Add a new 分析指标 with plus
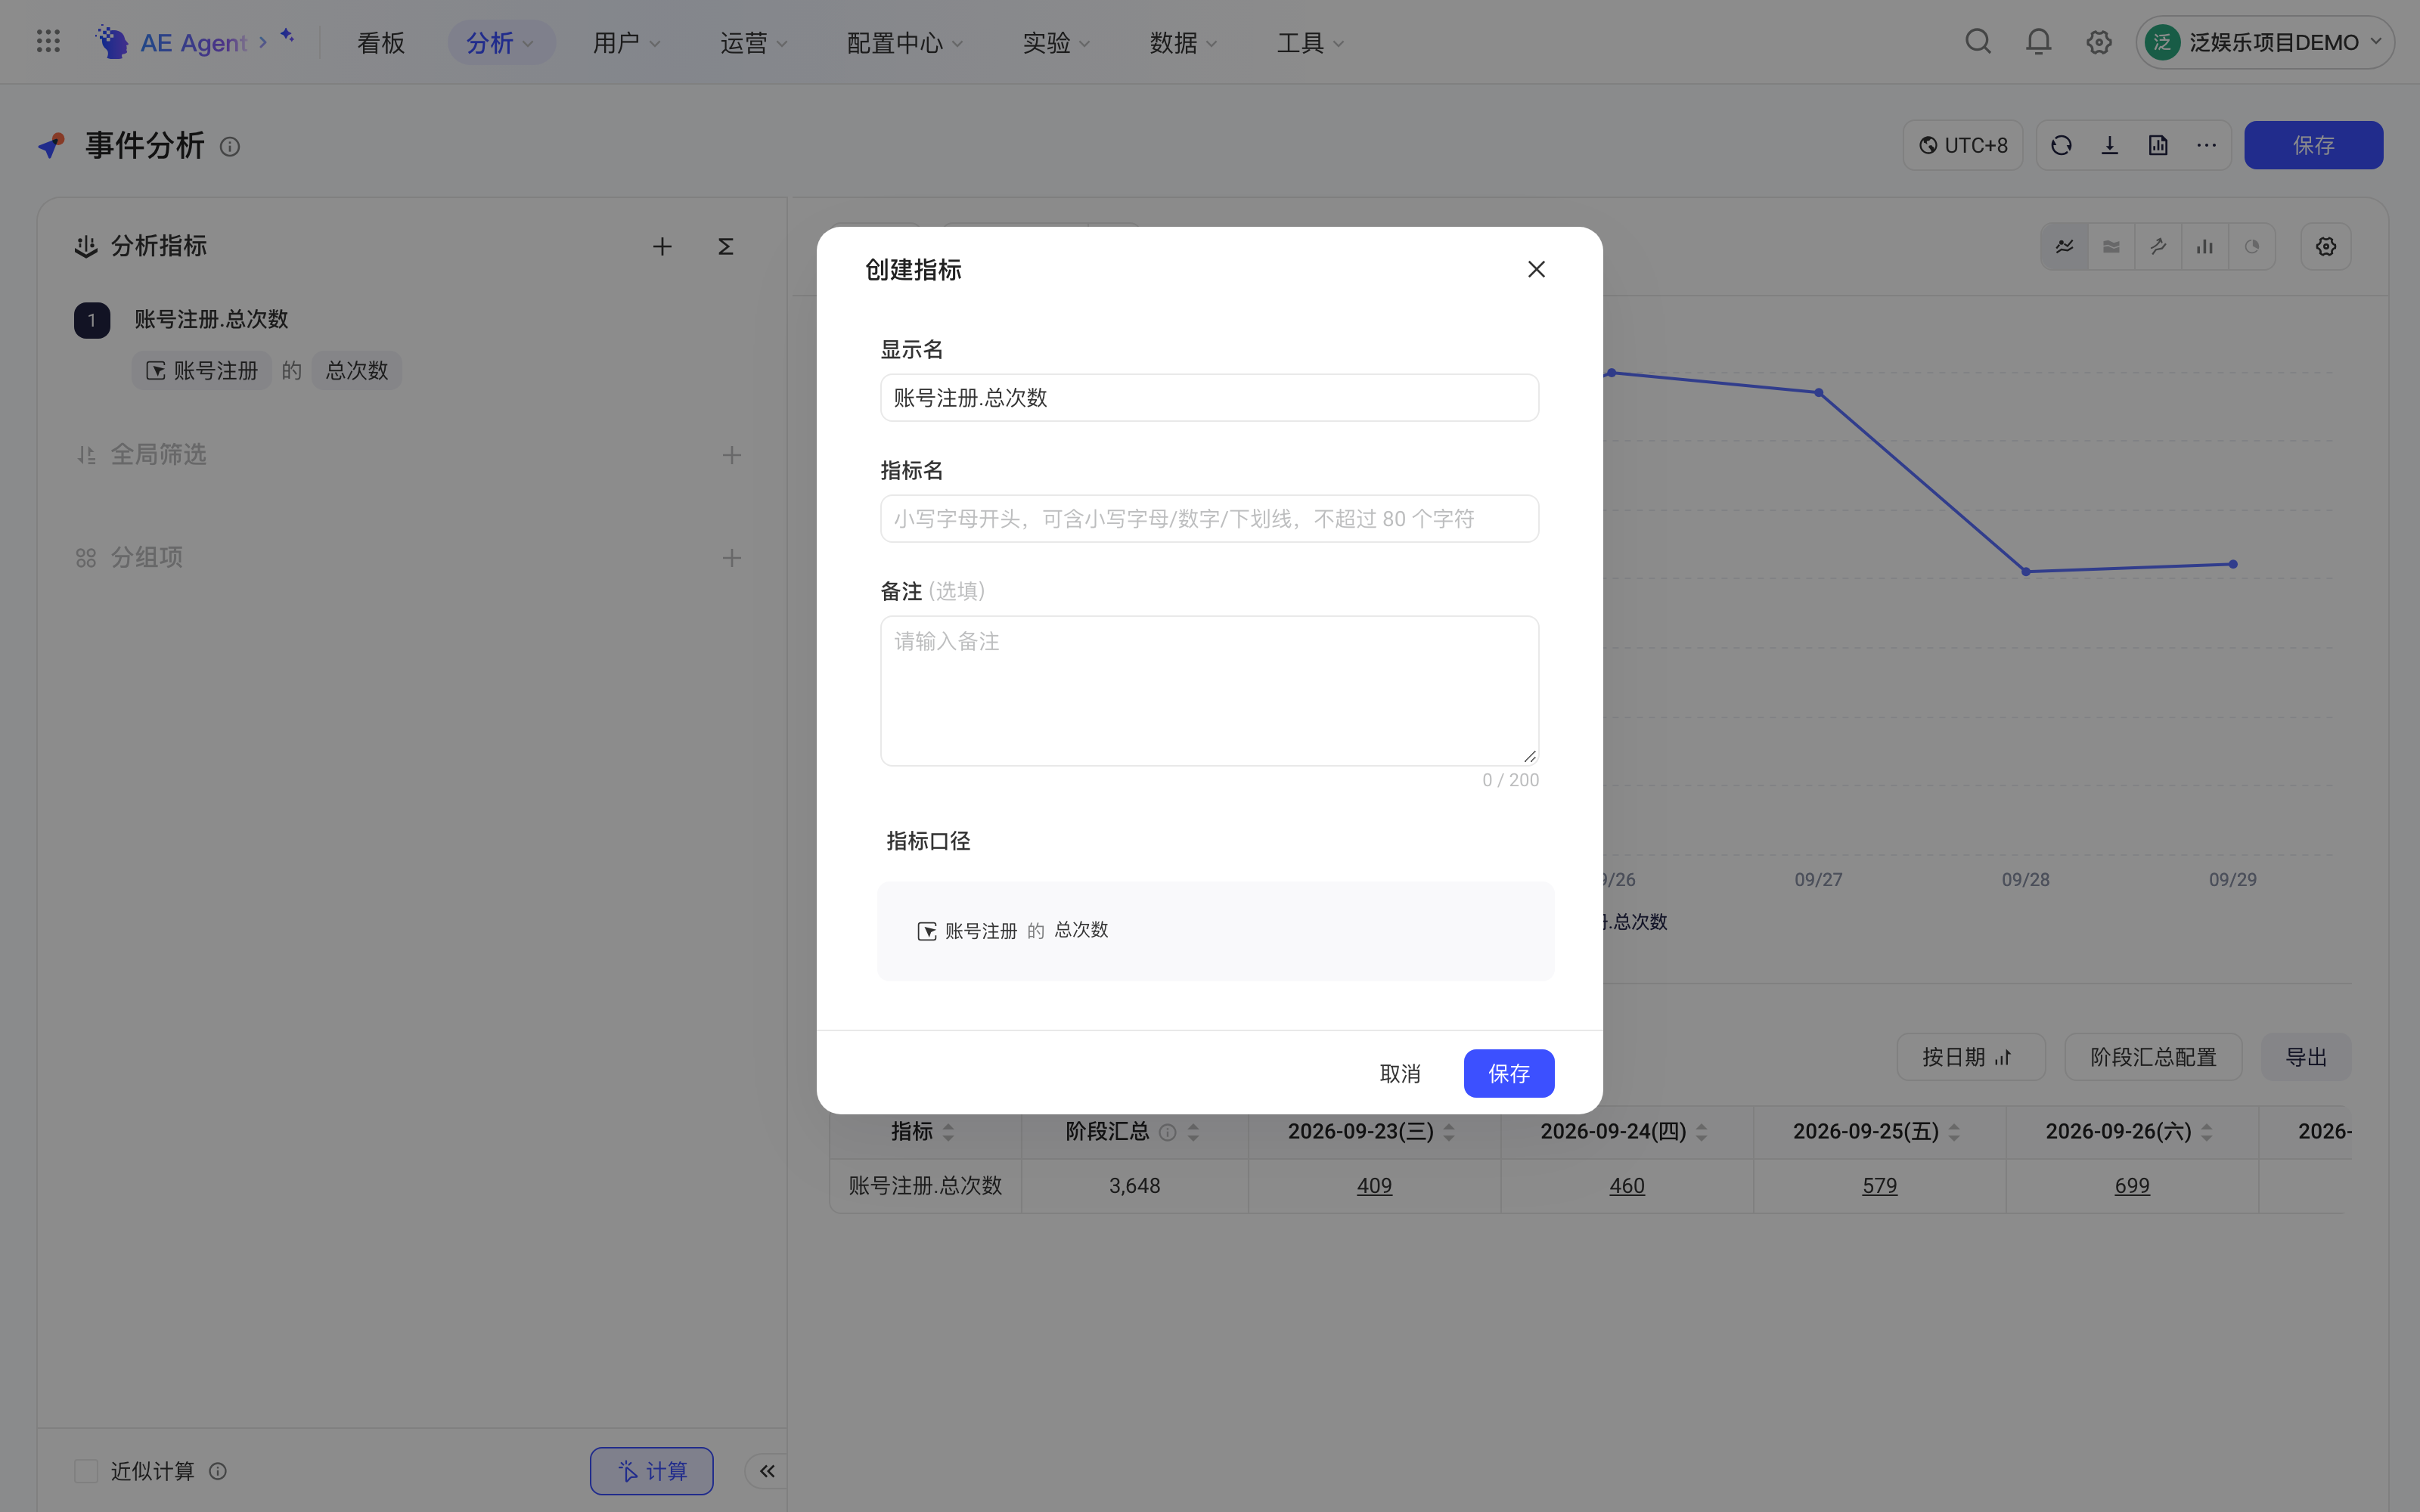The width and height of the screenshot is (2420, 1512). 662,247
